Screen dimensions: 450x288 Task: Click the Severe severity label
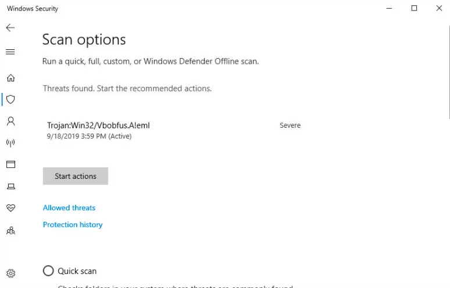click(290, 125)
